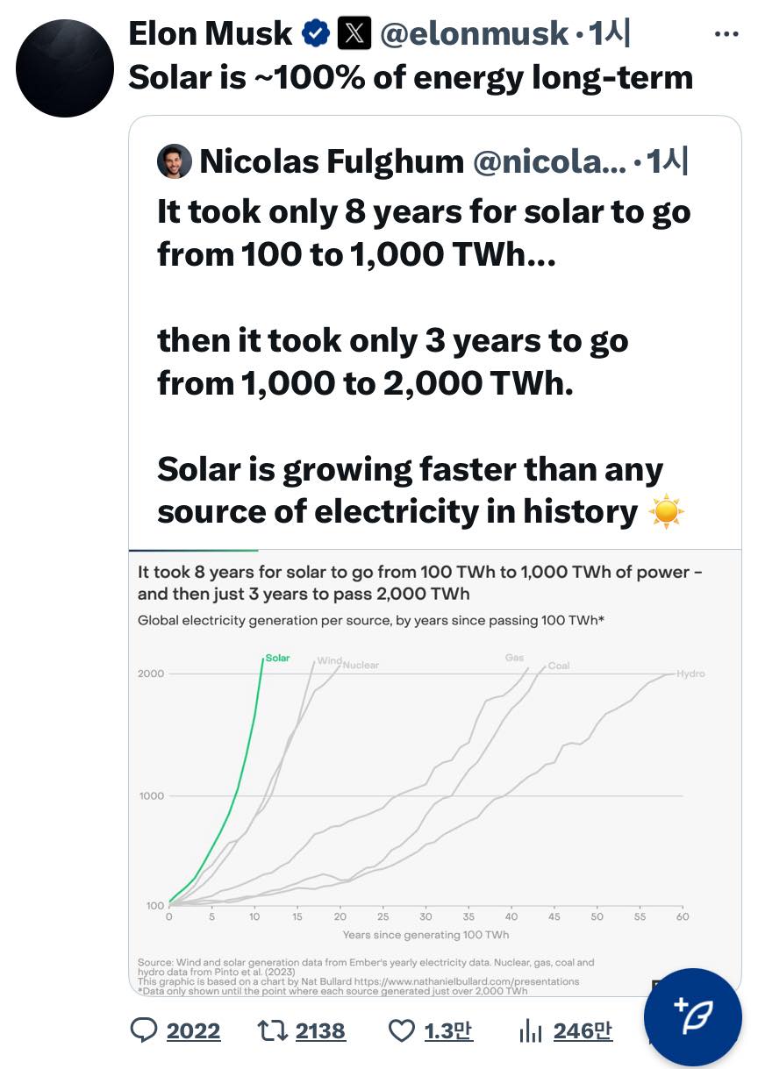View the 246만 views count
This screenshot has height=1069, width=758.
(x=583, y=1031)
